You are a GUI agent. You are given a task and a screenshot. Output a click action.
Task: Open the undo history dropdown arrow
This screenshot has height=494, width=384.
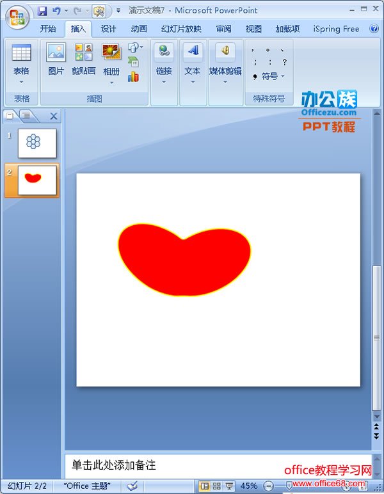pos(66,12)
